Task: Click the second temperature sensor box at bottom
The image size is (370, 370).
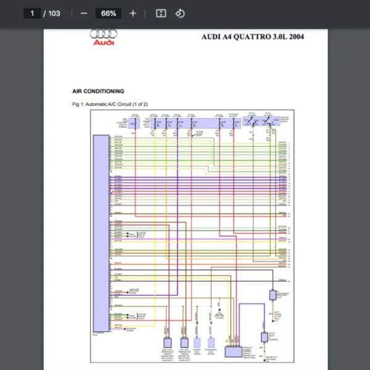Action: click(184, 343)
